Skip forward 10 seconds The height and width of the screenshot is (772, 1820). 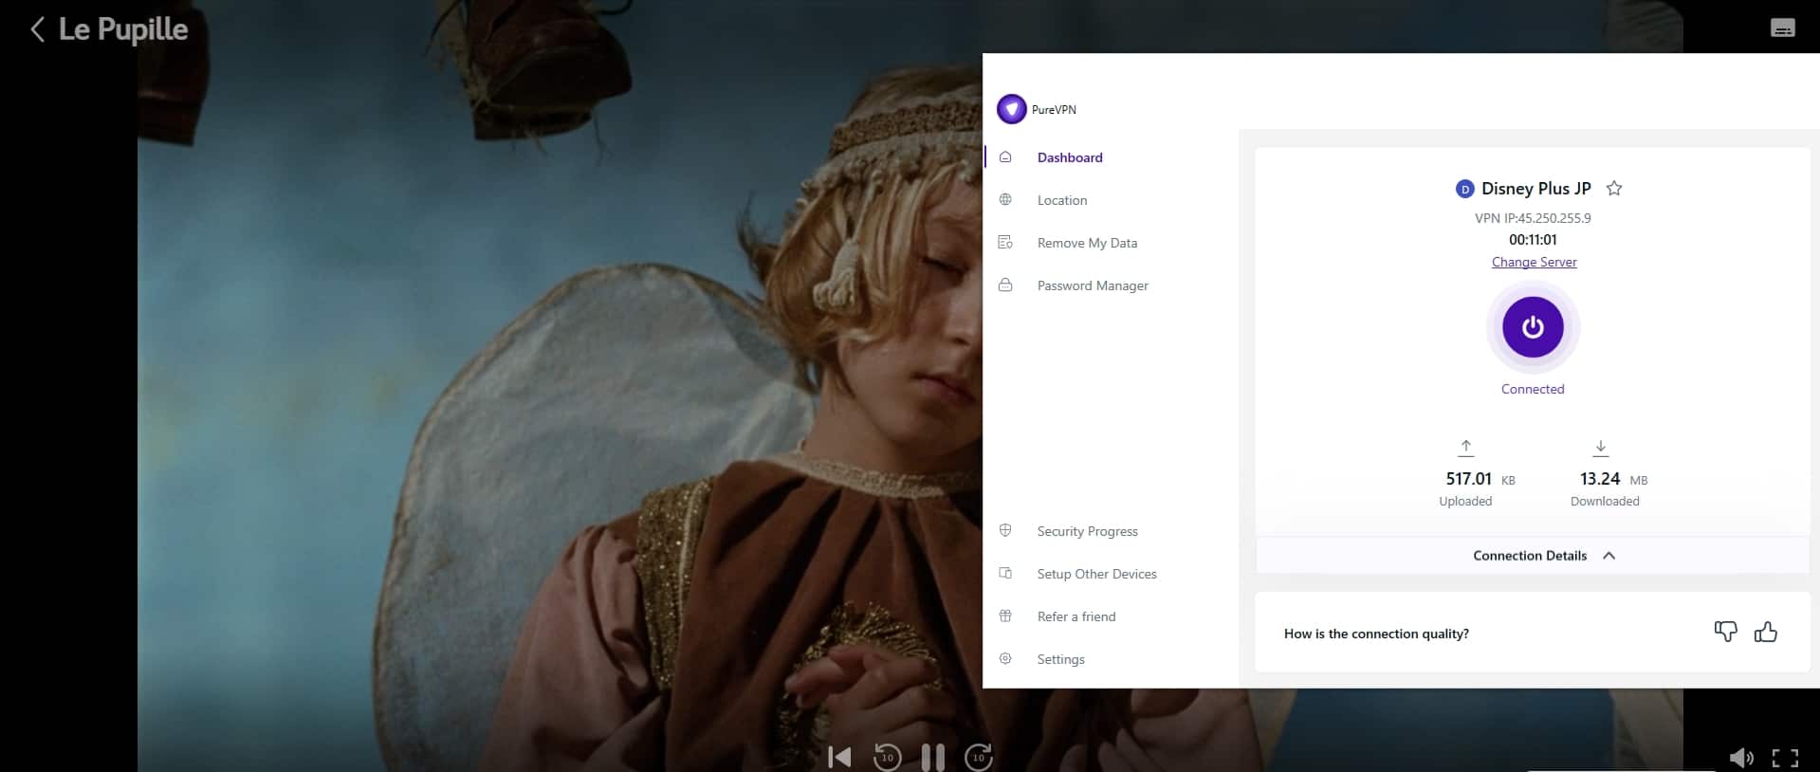(x=979, y=757)
